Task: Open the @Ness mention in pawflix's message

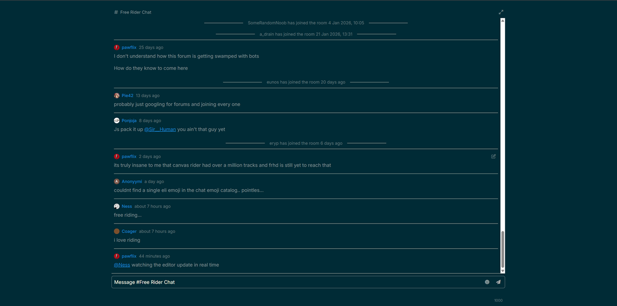Action: coord(122,265)
